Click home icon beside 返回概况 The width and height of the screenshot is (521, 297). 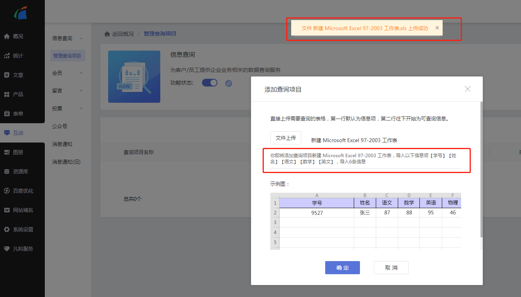(x=107, y=34)
